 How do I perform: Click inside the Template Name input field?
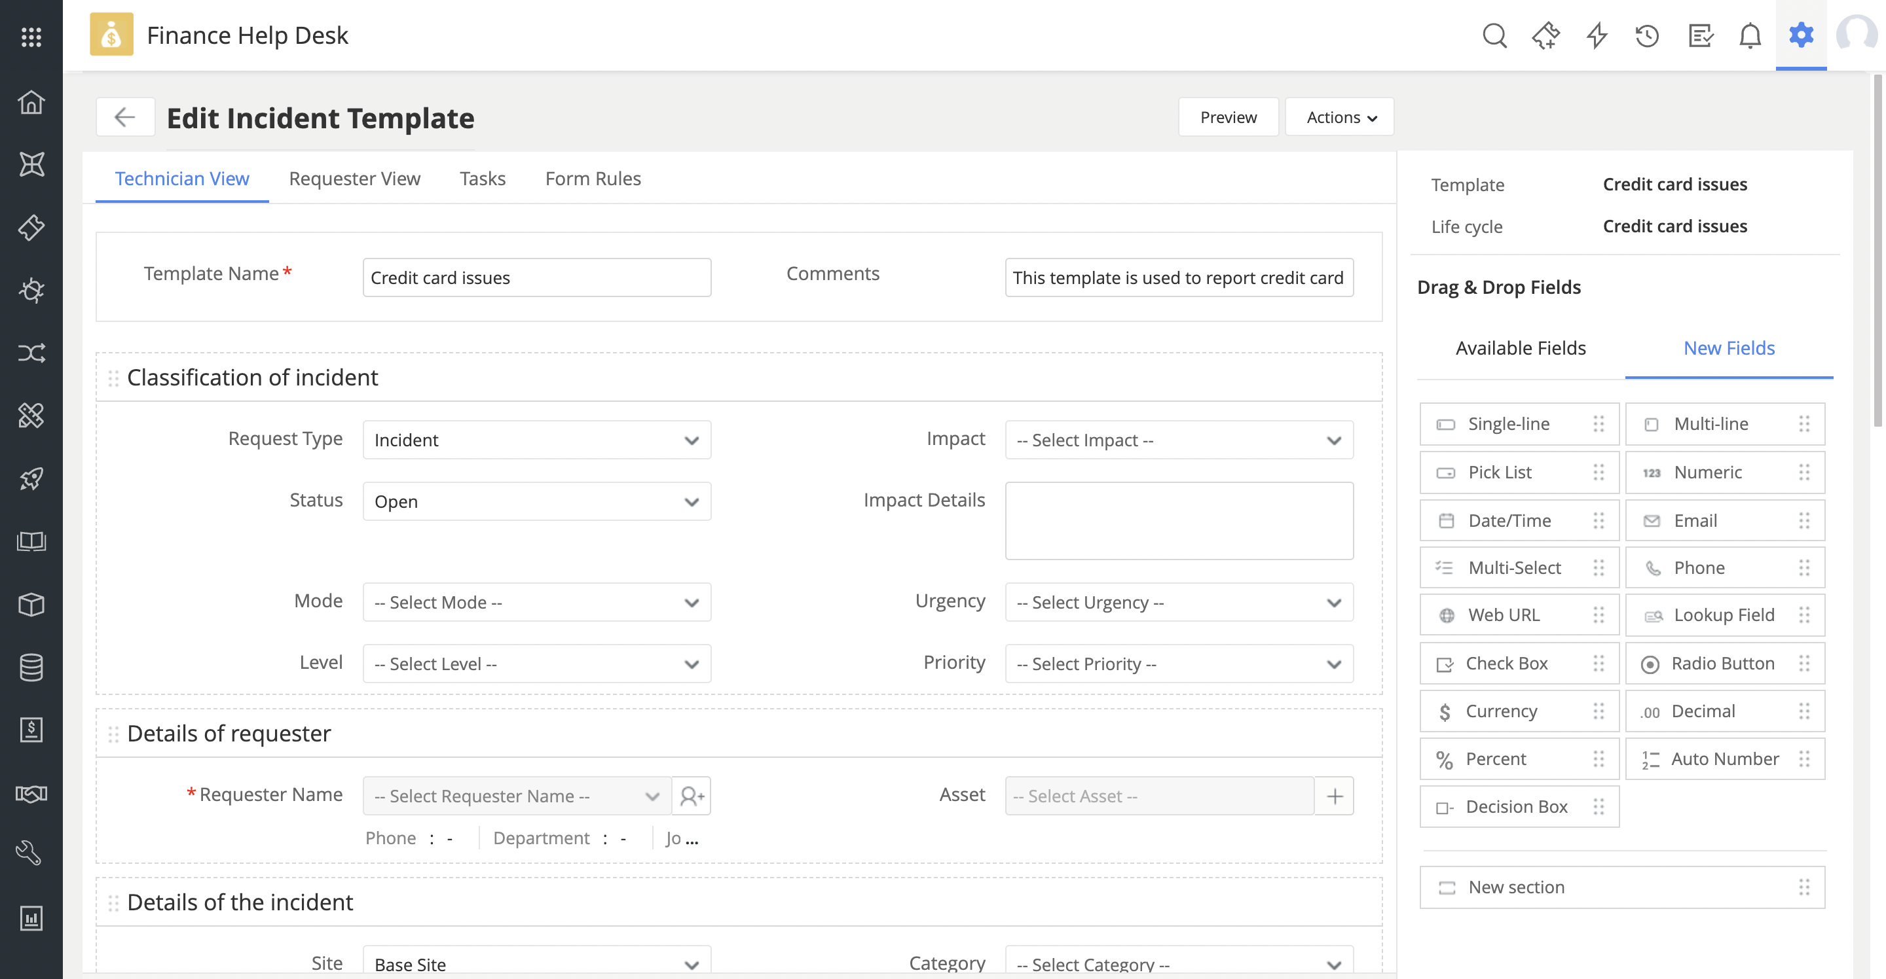pyautogui.click(x=536, y=277)
